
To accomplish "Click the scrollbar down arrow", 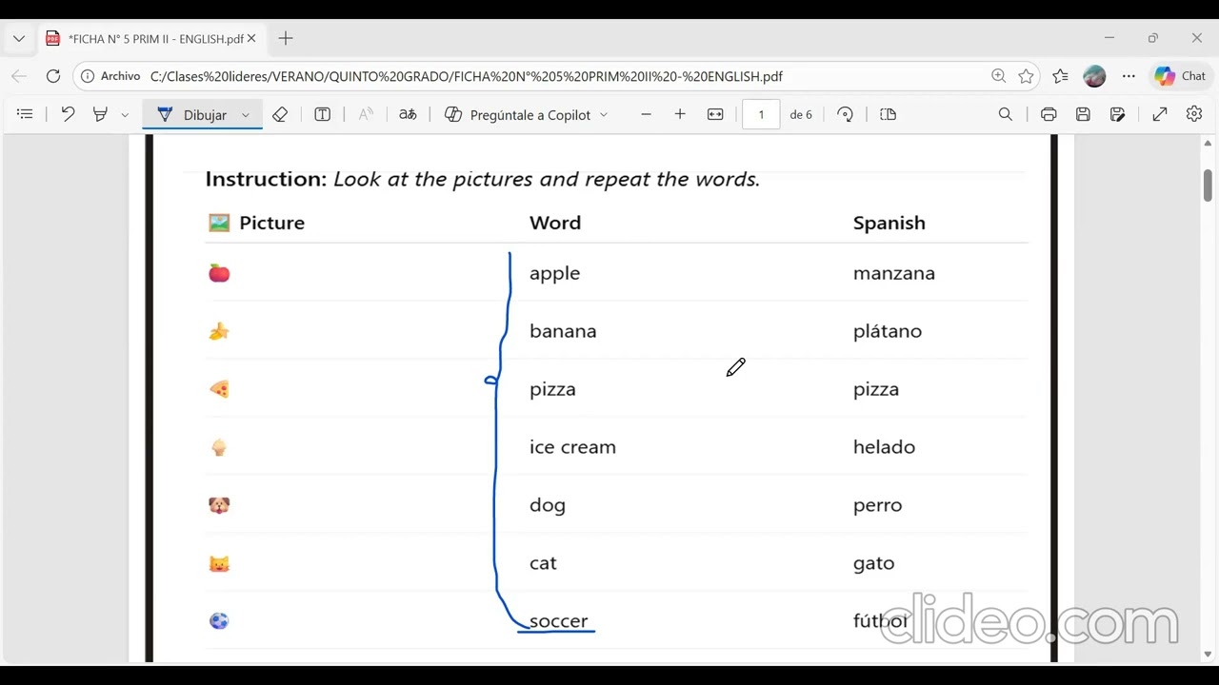I will click(1208, 654).
